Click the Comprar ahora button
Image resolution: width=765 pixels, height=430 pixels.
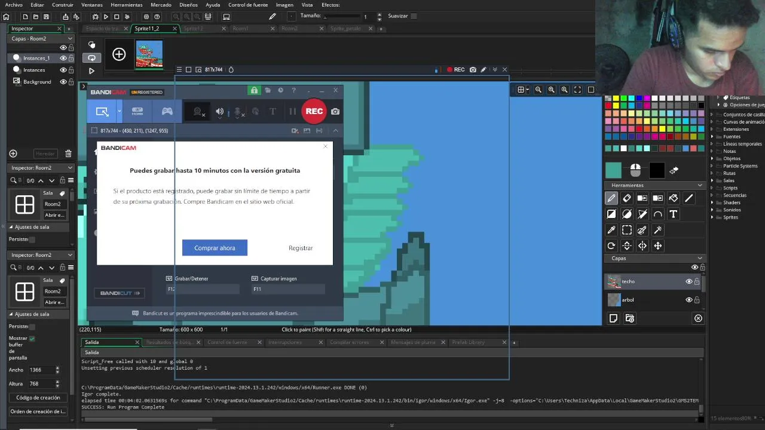215,248
